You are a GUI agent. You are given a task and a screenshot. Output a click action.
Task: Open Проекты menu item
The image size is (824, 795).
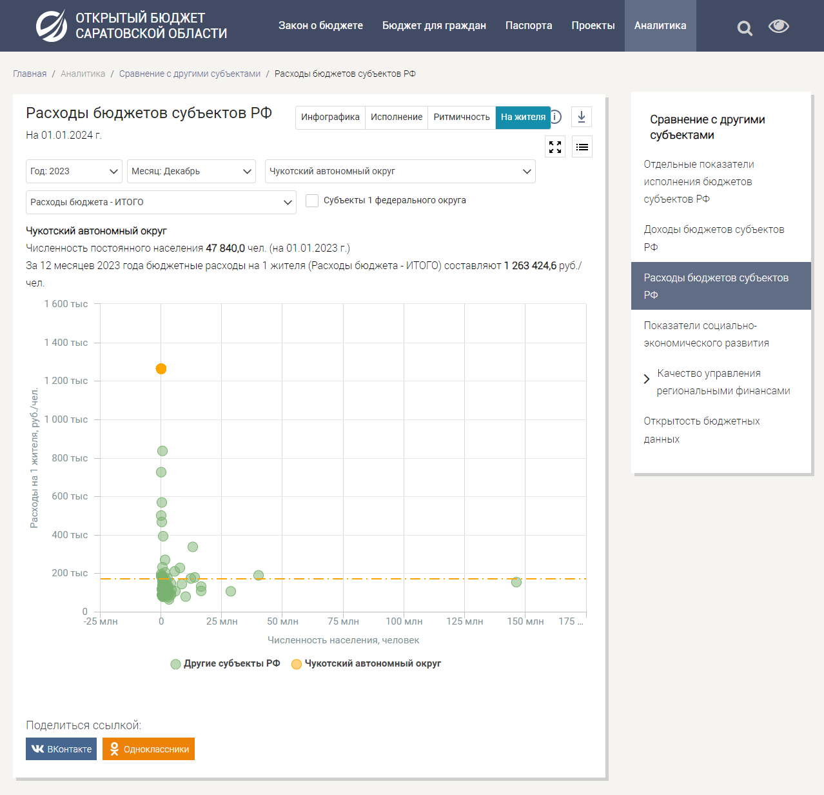[x=593, y=26]
